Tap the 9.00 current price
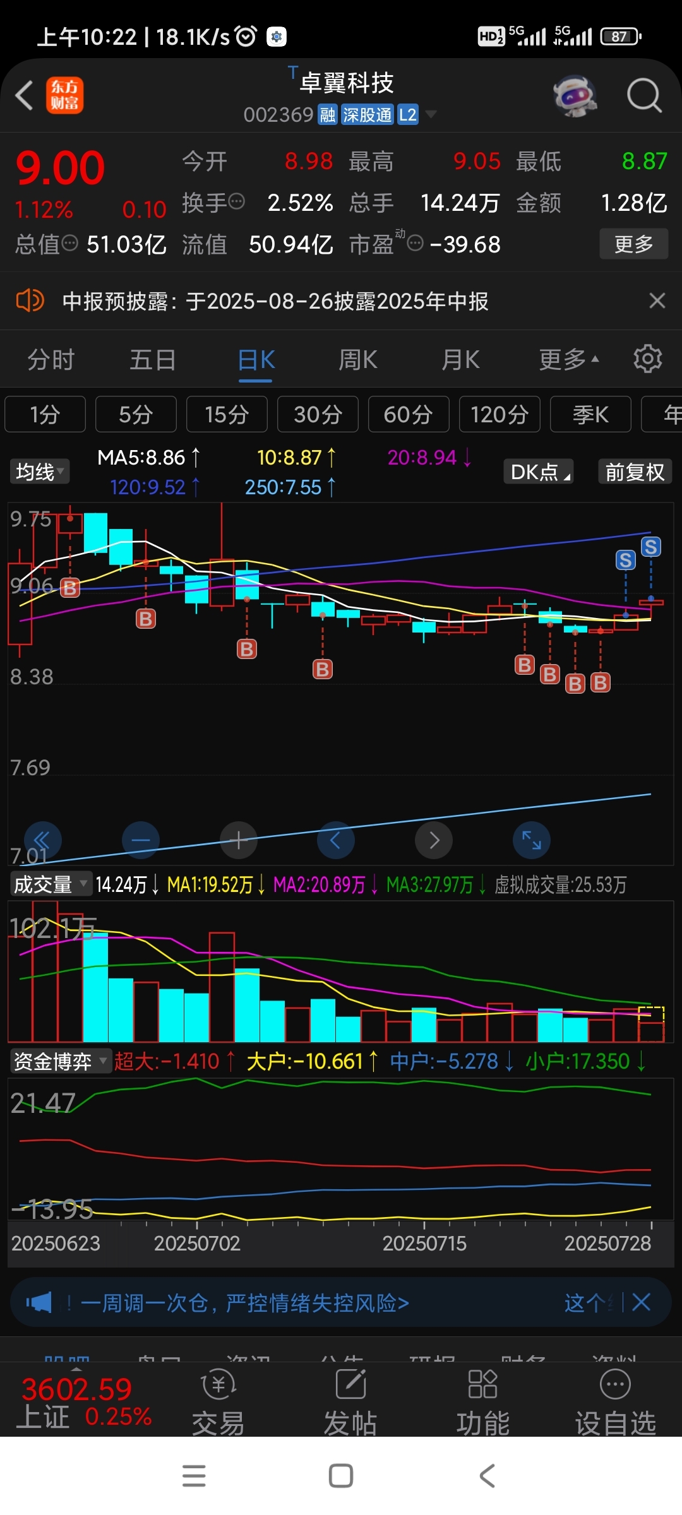 tap(60, 168)
